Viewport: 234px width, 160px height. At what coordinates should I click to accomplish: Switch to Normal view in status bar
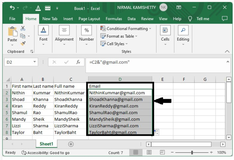point(136,152)
